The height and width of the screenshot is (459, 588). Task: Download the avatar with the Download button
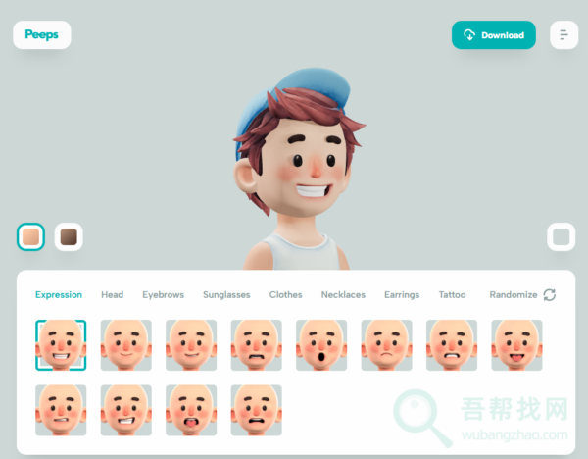[493, 35]
